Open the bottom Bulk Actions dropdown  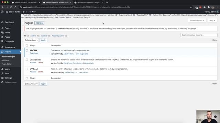[x=31, y=84]
